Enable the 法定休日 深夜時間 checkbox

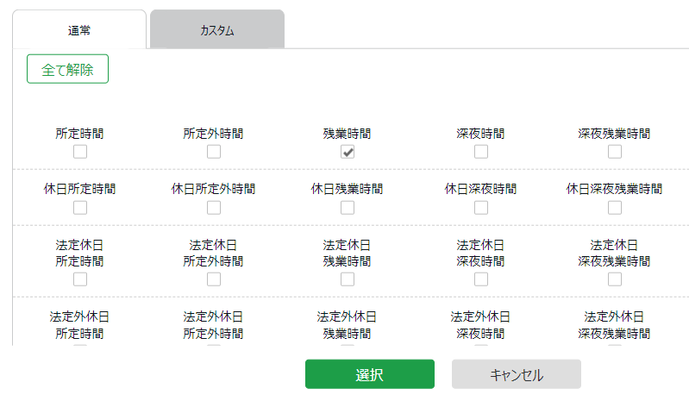click(x=481, y=279)
